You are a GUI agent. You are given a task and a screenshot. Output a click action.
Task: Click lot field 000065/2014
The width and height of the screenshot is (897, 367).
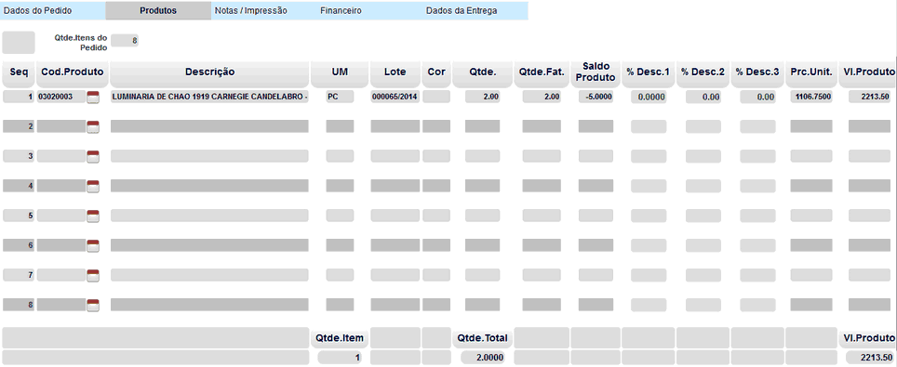(395, 98)
